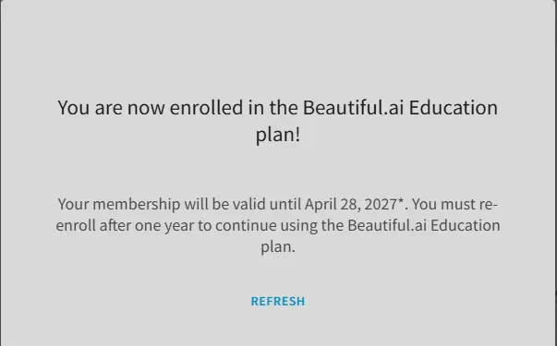Viewport: 557px width, 346px height.
Task: Click "plan." ending the paragraph
Action: [x=278, y=247]
